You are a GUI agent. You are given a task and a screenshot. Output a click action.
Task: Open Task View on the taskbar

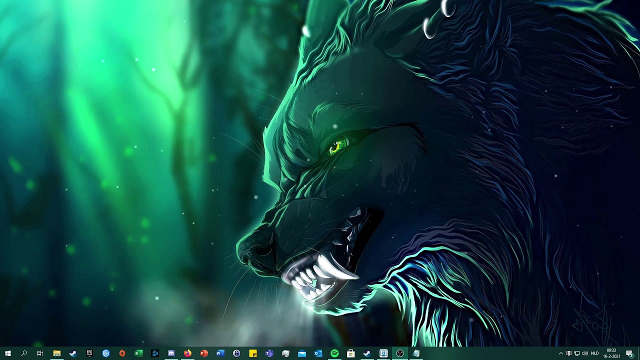click(x=40, y=353)
